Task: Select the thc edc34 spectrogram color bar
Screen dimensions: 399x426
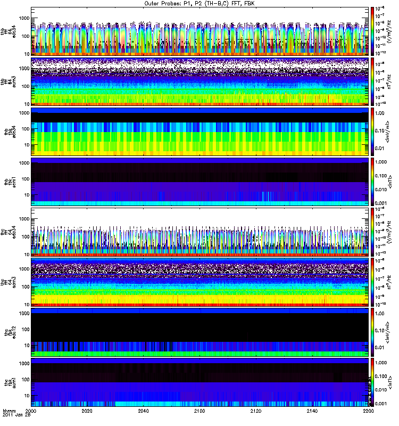Action: pyautogui.click(x=372, y=232)
